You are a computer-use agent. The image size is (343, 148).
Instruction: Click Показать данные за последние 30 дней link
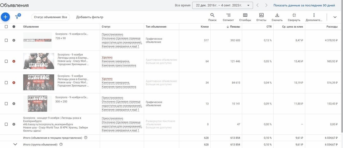click(304, 5)
